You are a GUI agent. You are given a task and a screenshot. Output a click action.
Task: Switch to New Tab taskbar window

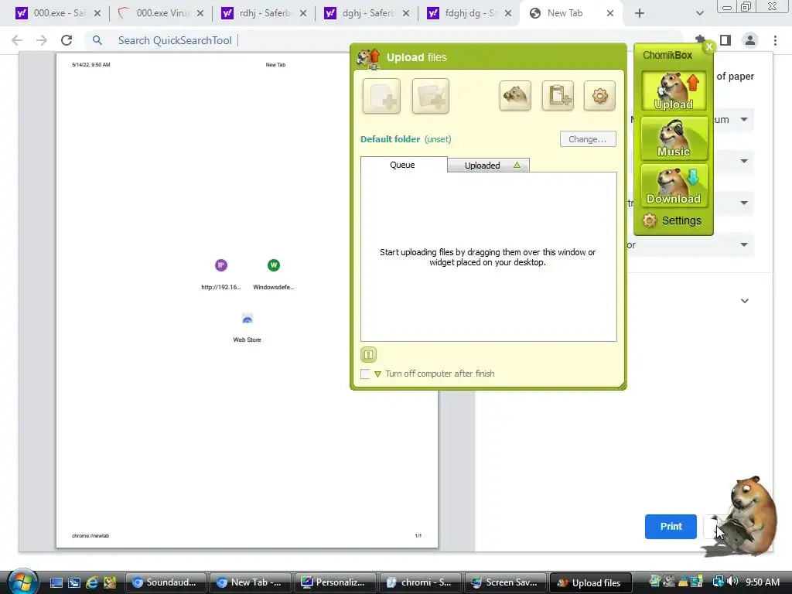[x=251, y=583]
